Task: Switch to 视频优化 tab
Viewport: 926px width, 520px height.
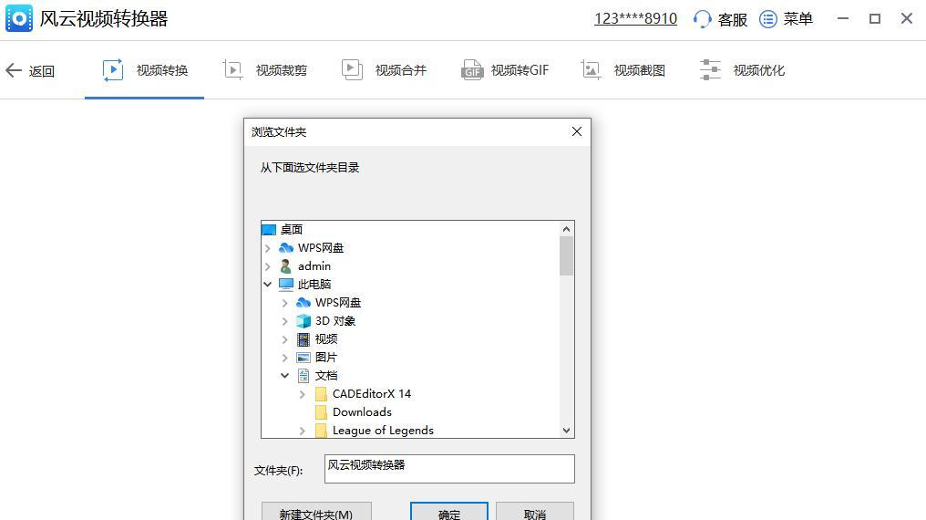Action: point(742,70)
